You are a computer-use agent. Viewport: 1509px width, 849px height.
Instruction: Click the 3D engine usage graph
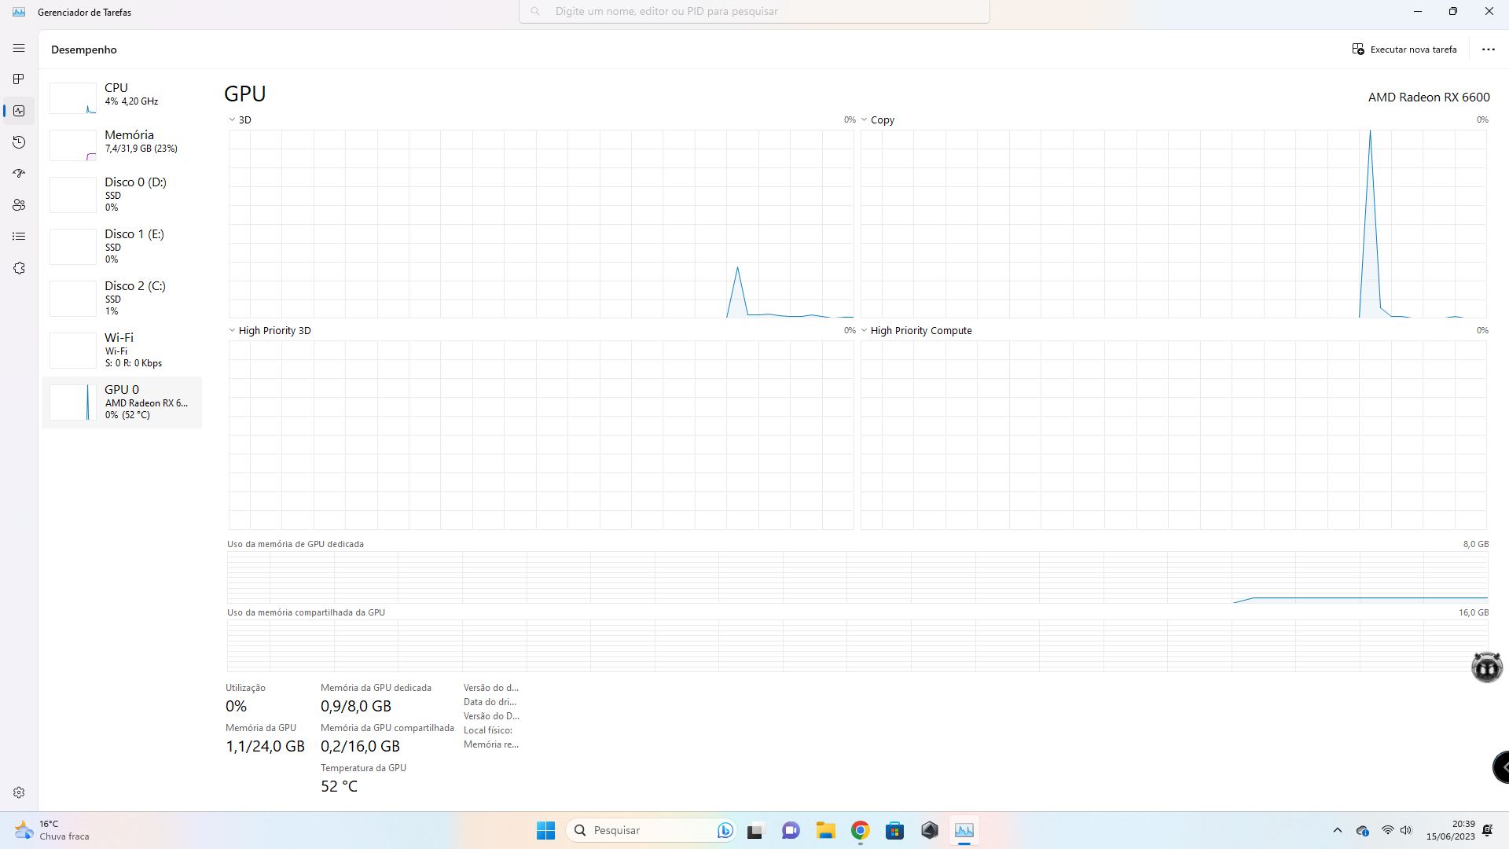tap(541, 224)
